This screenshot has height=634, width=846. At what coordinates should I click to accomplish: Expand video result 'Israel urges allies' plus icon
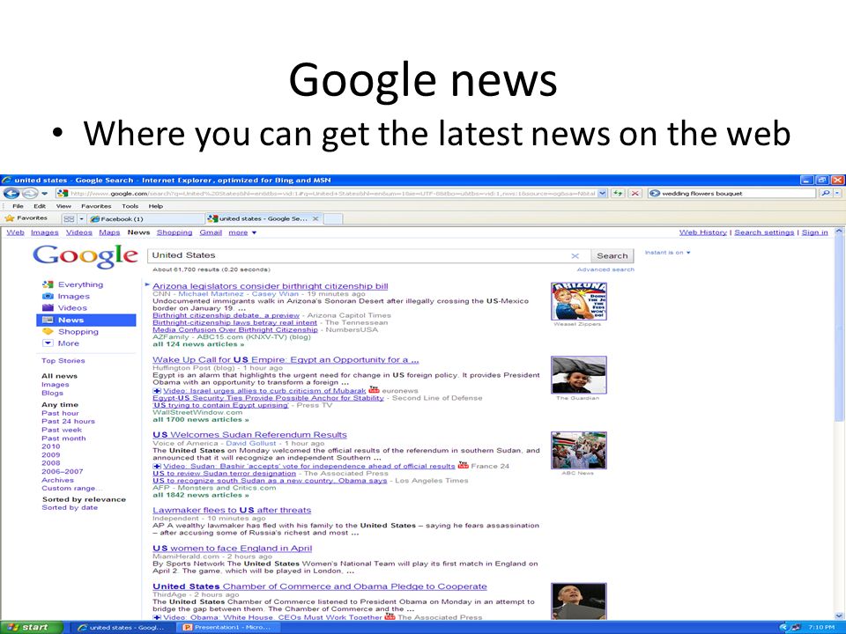(157, 391)
